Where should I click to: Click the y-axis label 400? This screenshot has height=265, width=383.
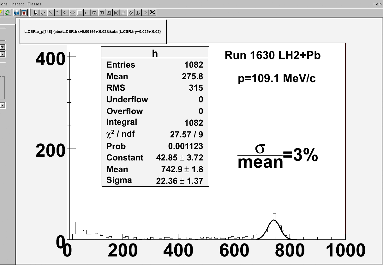(x=50, y=59)
